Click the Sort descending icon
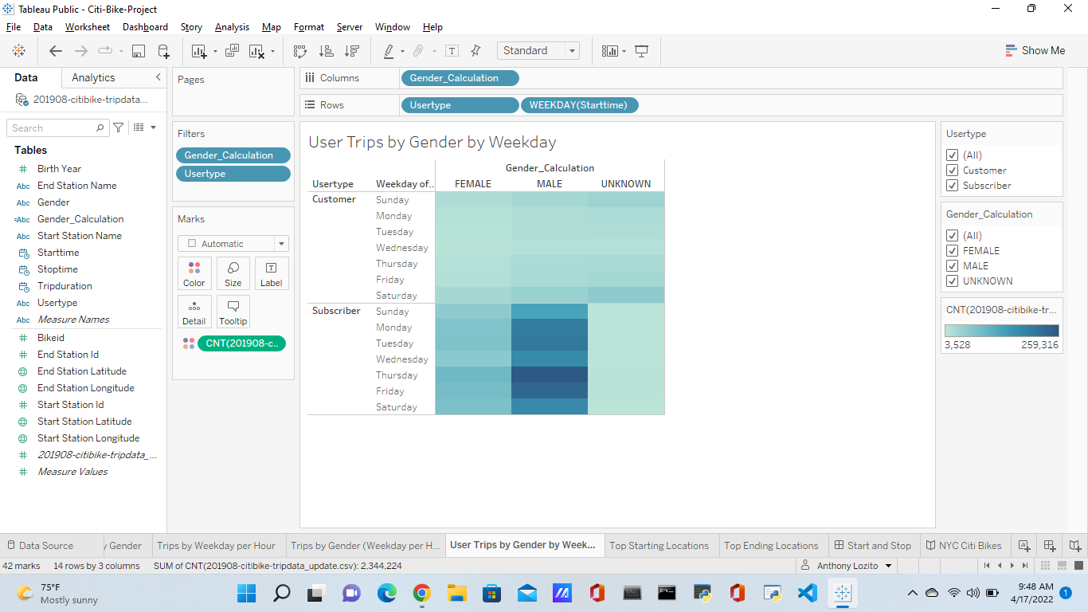Image resolution: width=1088 pixels, height=612 pixels. coord(351,51)
